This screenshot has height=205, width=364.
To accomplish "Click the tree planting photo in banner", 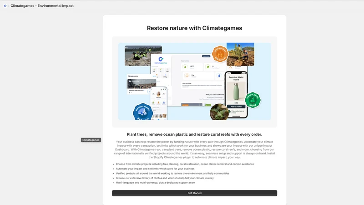I will coord(240,54).
